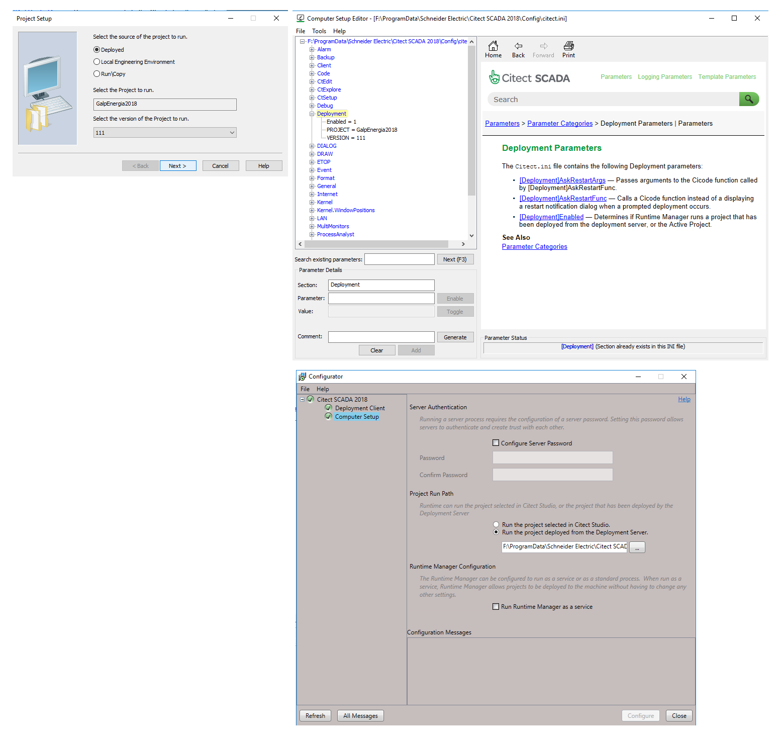Click the Home icon in help toolbar
This screenshot has width=784, height=742.
(x=493, y=46)
